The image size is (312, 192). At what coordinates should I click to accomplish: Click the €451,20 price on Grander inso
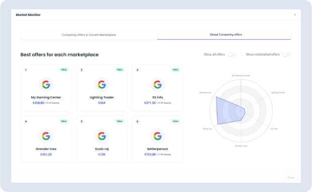[x=46, y=154]
